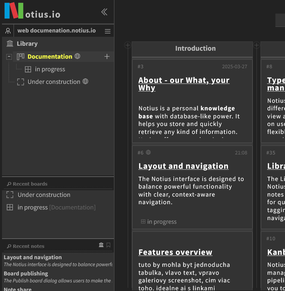Click Recent boards section label

(x=30, y=184)
